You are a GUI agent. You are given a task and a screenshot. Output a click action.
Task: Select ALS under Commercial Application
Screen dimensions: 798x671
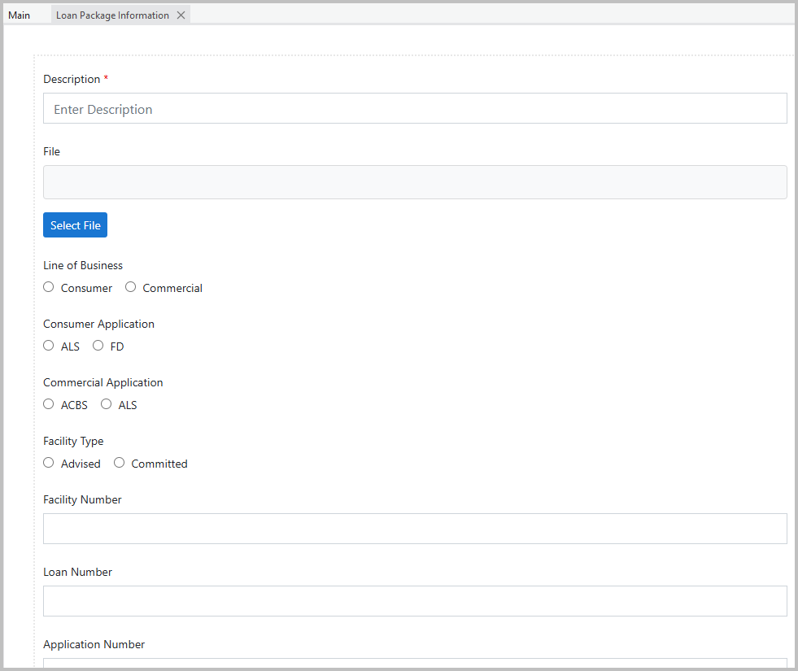(x=106, y=403)
